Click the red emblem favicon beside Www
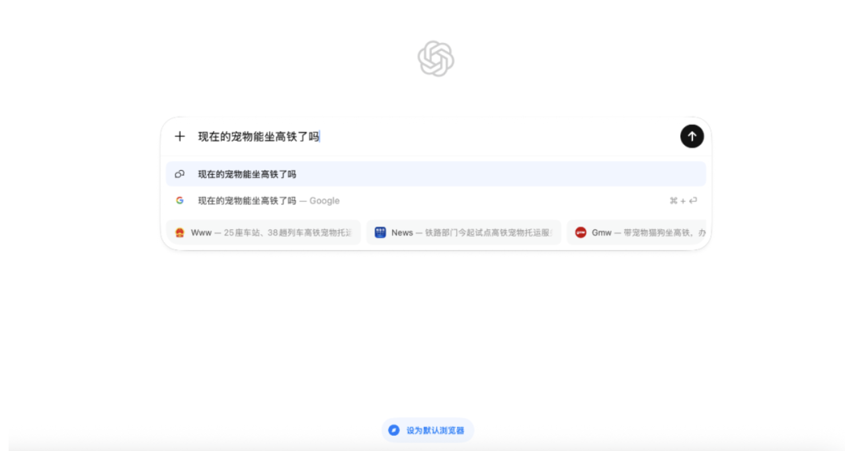 click(x=180, y=233)
